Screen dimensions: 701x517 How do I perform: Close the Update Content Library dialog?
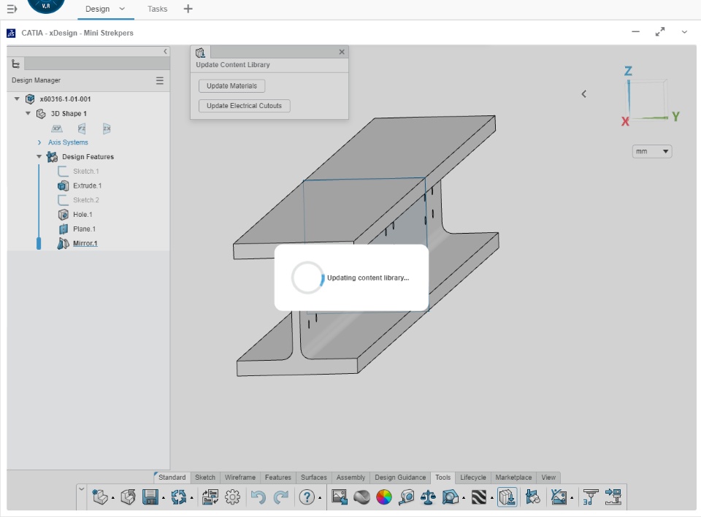tap(342, 52)
